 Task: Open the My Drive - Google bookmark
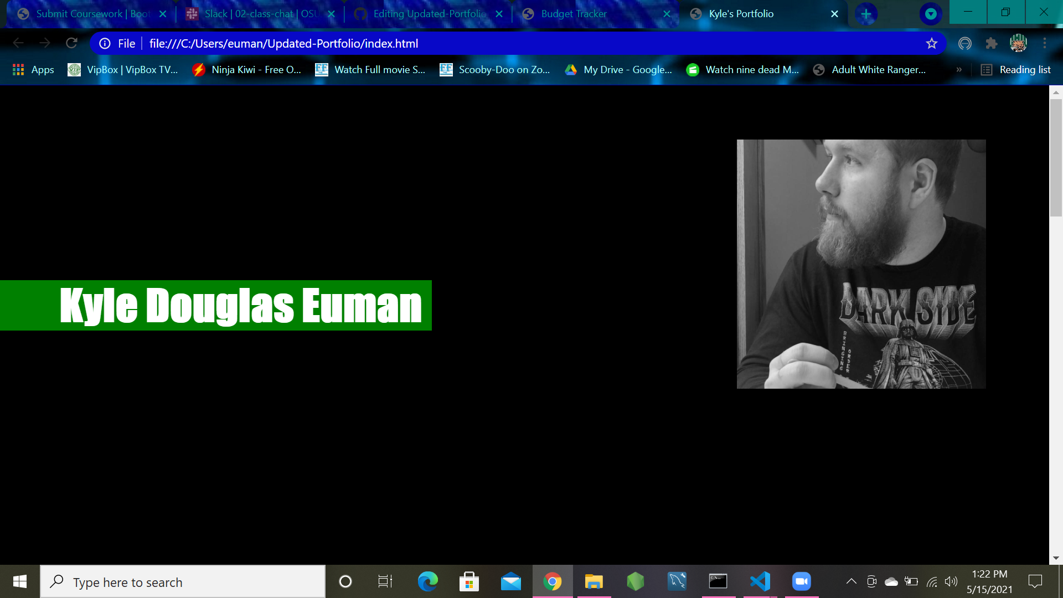(619, 70)
